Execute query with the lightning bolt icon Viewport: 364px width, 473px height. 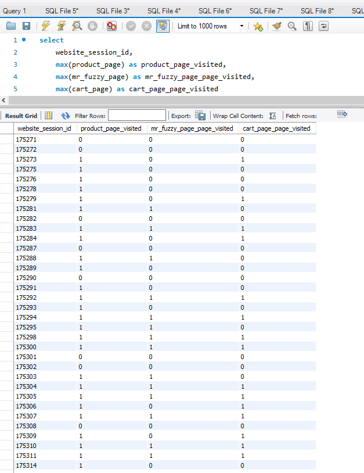(46, 26)
